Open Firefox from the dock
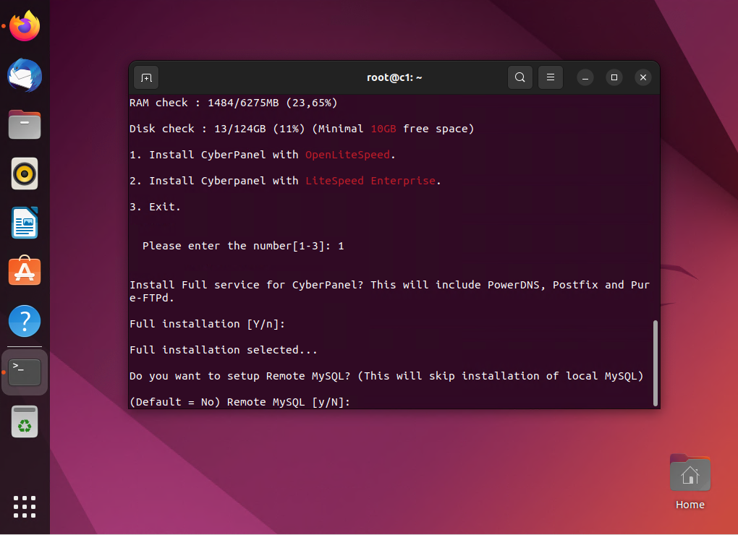The height and width of the screenshot is (535, 738). click(25, 26)
